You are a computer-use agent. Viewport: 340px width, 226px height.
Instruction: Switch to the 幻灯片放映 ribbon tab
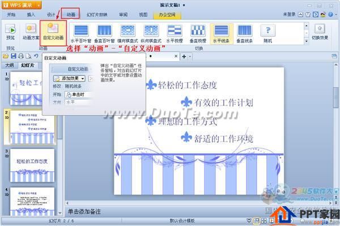pyautogui.click(x=97, y=15)
